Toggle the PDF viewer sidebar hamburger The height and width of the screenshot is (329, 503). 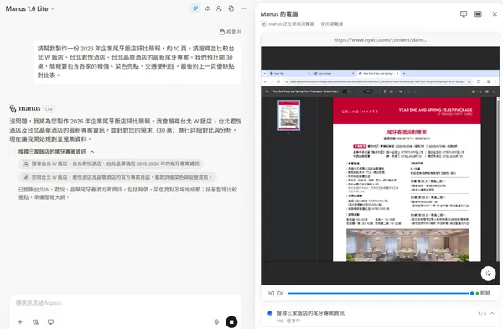pyautogui.click(x=267, y=91)
